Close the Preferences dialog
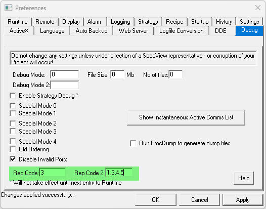This screenshot has height=209, width=266. [258, 8]
